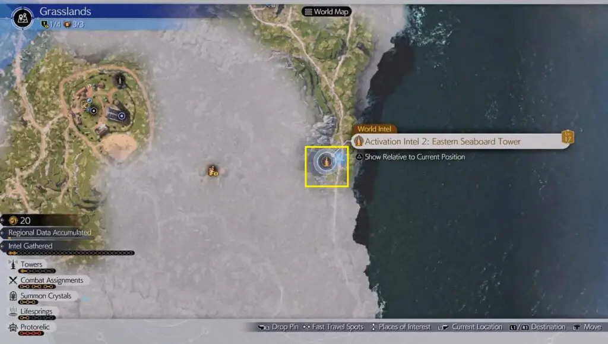Click the Drop Pin prompt
Image resolution: width=608 pixels, height=344 pixels.
pyautogui.click(x=278, y=327)
